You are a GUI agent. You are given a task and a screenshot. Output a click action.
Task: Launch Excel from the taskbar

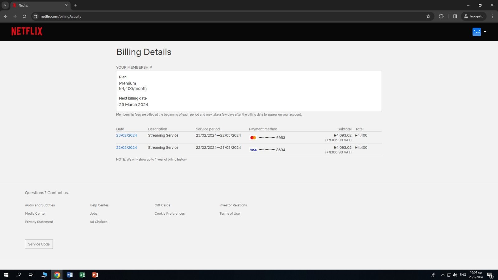[x=82, y=275]
